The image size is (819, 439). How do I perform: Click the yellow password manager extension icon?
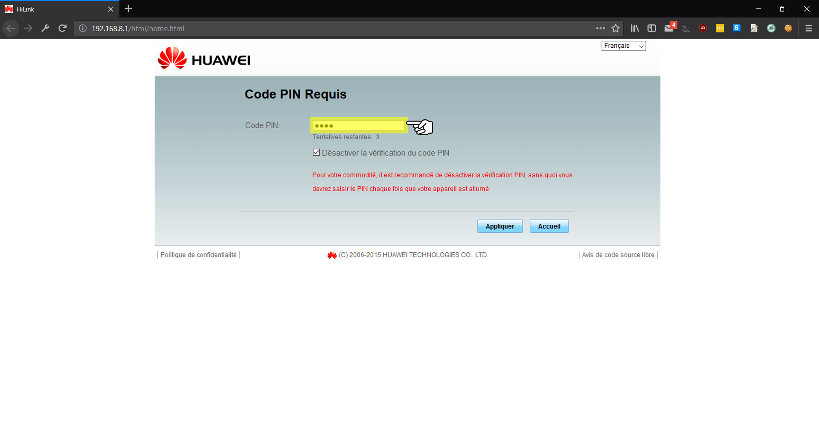pos(720,29)
